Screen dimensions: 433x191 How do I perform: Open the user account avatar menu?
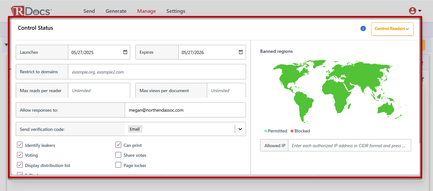(412, 11)
